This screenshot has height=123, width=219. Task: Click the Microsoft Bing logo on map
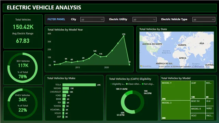tap(146, 66)
